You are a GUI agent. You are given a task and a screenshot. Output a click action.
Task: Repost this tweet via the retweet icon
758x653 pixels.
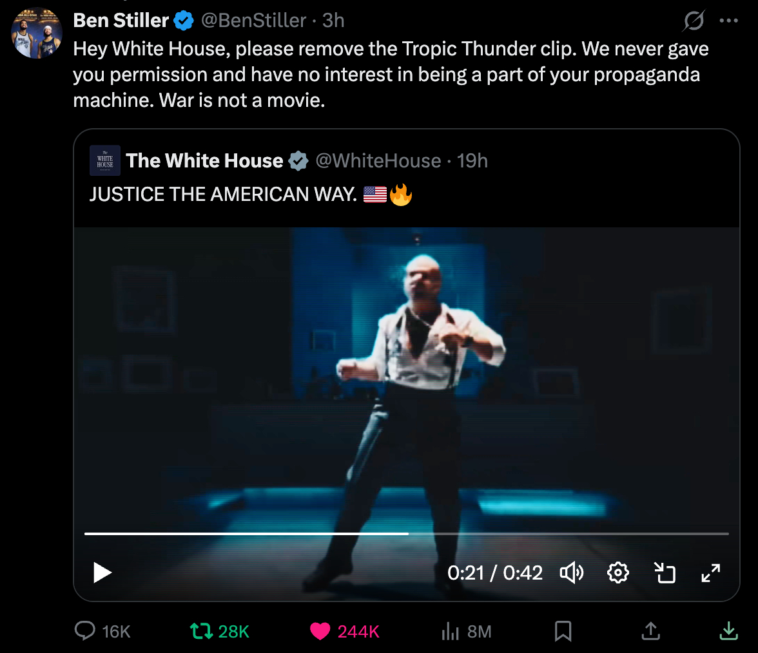click(201, 631)
